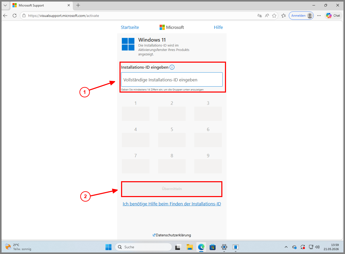Screen dimensions: 345x254
Task: Click the Übermitteln submit button
Action: [x=172, y=189]
